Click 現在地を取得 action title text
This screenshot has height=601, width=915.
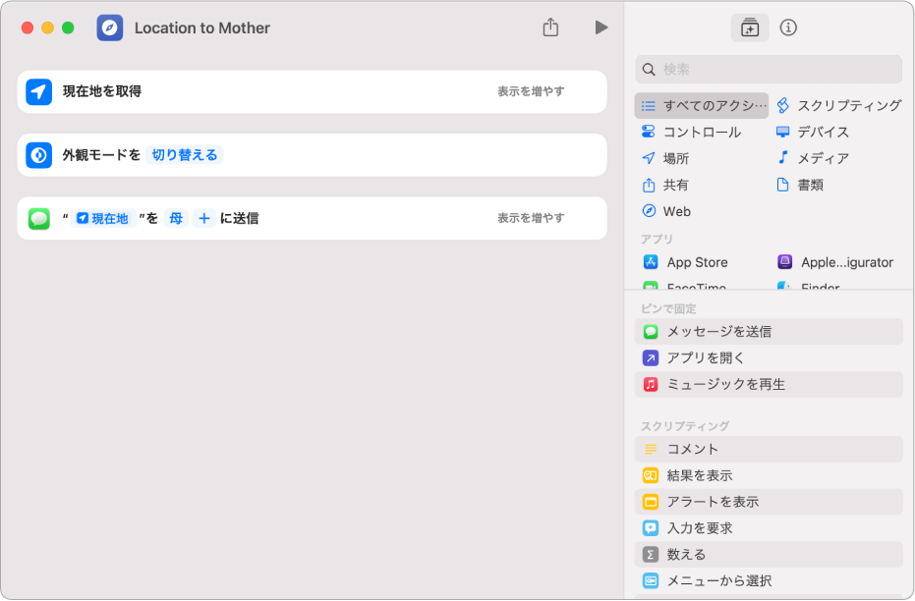tap(102, 91)
